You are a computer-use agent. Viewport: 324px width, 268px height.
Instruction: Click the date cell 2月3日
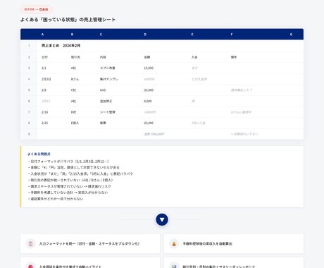coord(46,79)
